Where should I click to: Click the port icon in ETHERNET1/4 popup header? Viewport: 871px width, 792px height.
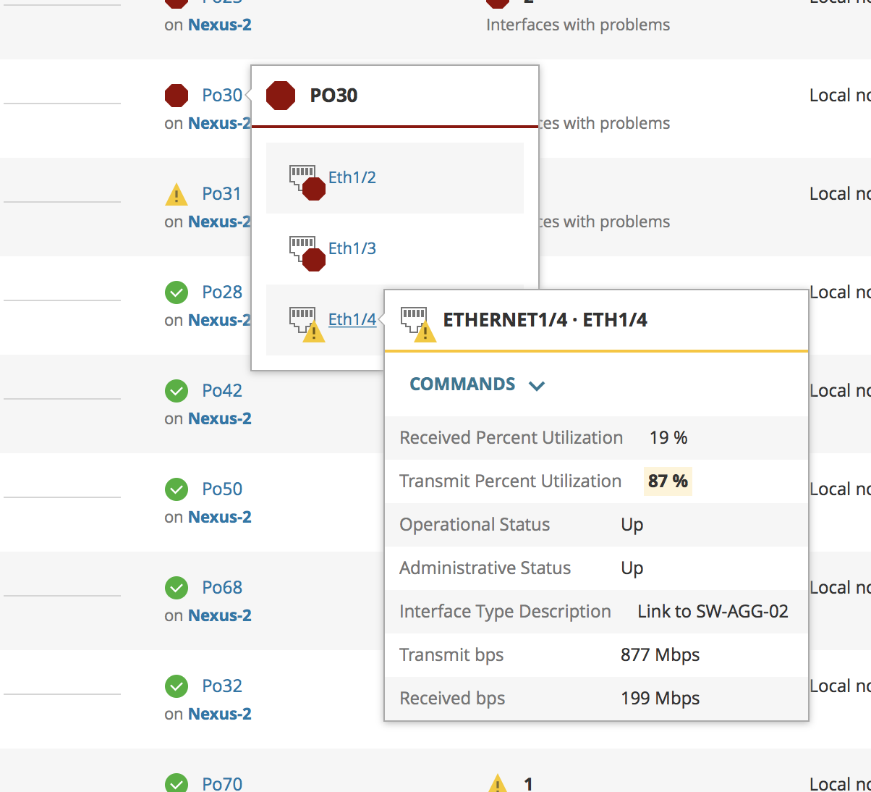418,324
